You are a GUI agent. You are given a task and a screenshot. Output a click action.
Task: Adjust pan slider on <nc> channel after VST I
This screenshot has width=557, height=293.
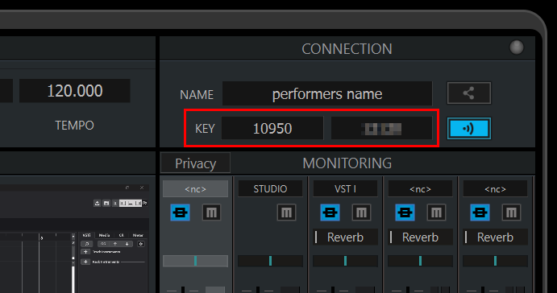point(420,261)
